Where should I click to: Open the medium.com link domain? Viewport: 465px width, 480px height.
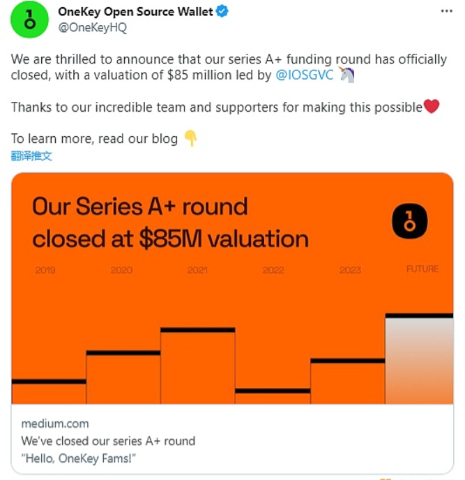(55, 423)
